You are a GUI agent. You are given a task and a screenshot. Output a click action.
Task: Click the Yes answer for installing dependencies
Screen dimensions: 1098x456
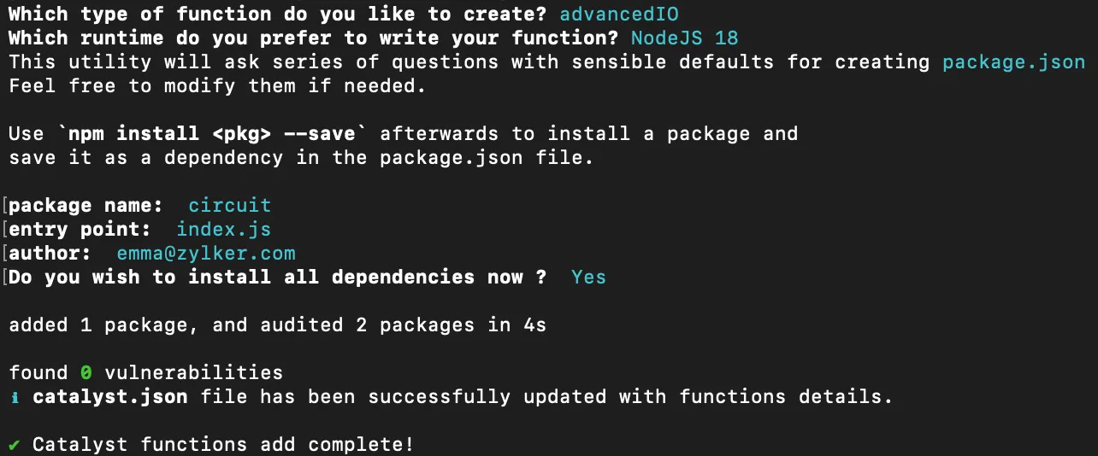(588, 278)
